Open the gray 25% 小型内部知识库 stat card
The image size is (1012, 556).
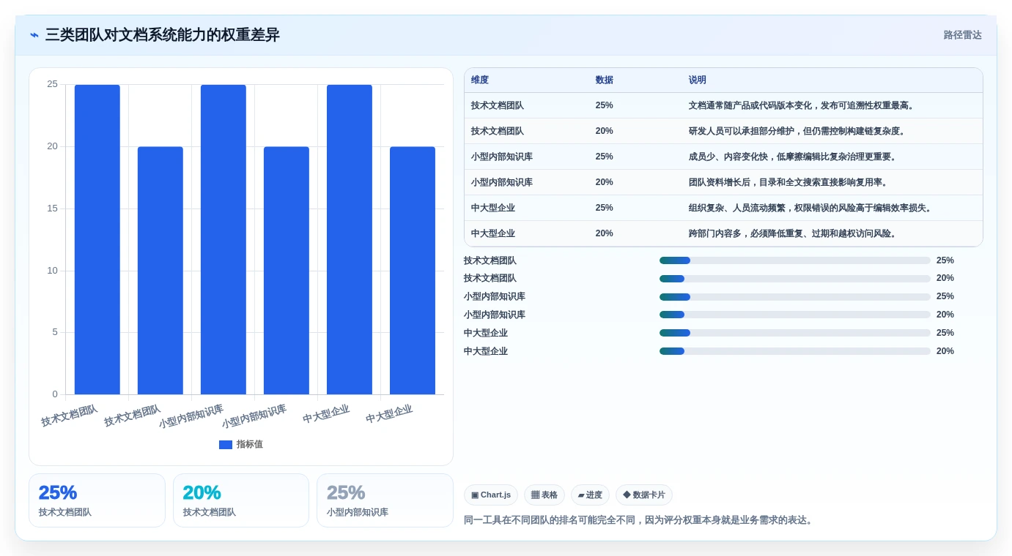tap(385, 500)
